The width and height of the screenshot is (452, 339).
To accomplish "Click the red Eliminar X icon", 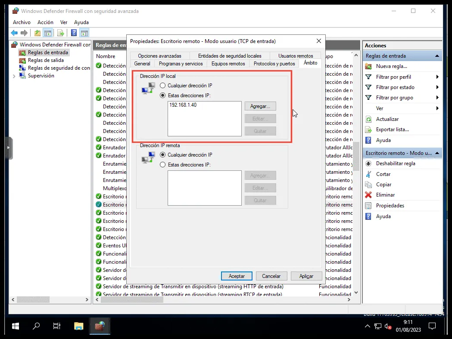I will 368,195.
